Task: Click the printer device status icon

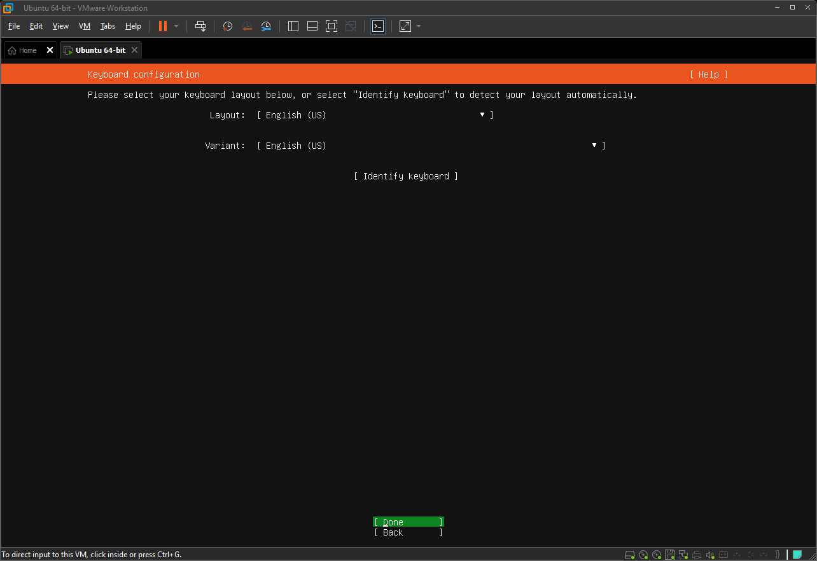Action: [697, 554]
